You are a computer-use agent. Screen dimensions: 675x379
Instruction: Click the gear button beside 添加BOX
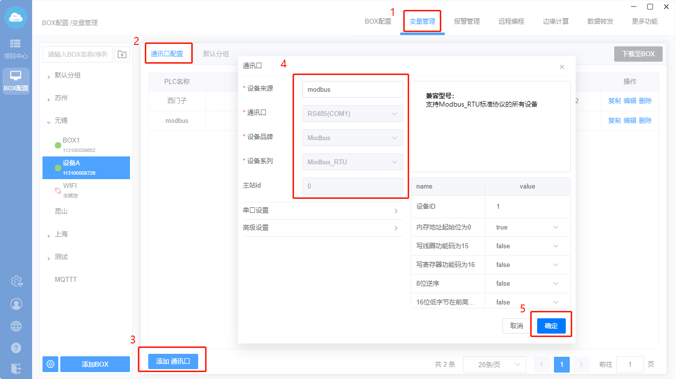50,364
